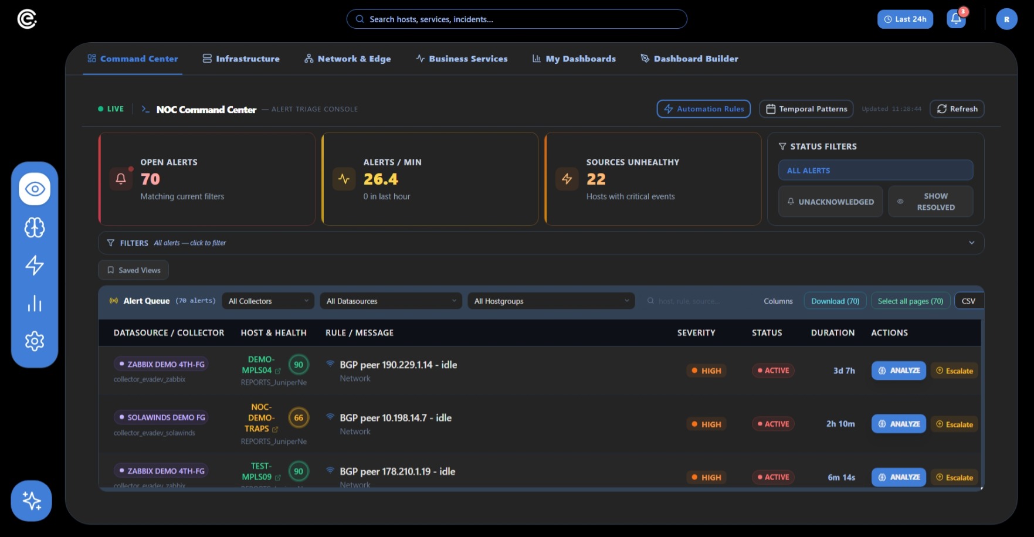Open the All Hostgroups dropdown
Screen dimensions: 1034x537
tap(551, 301)
